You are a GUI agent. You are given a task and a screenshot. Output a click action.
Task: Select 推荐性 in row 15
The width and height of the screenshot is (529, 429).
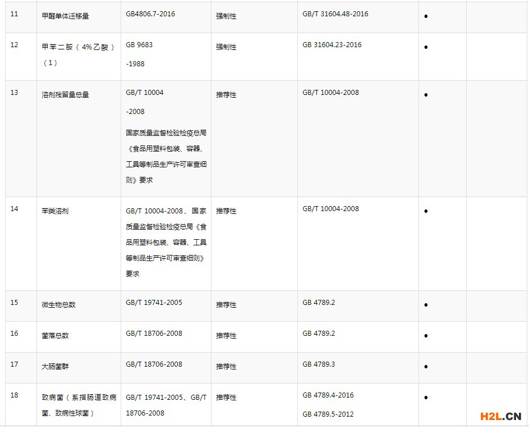tap(226, 305)
